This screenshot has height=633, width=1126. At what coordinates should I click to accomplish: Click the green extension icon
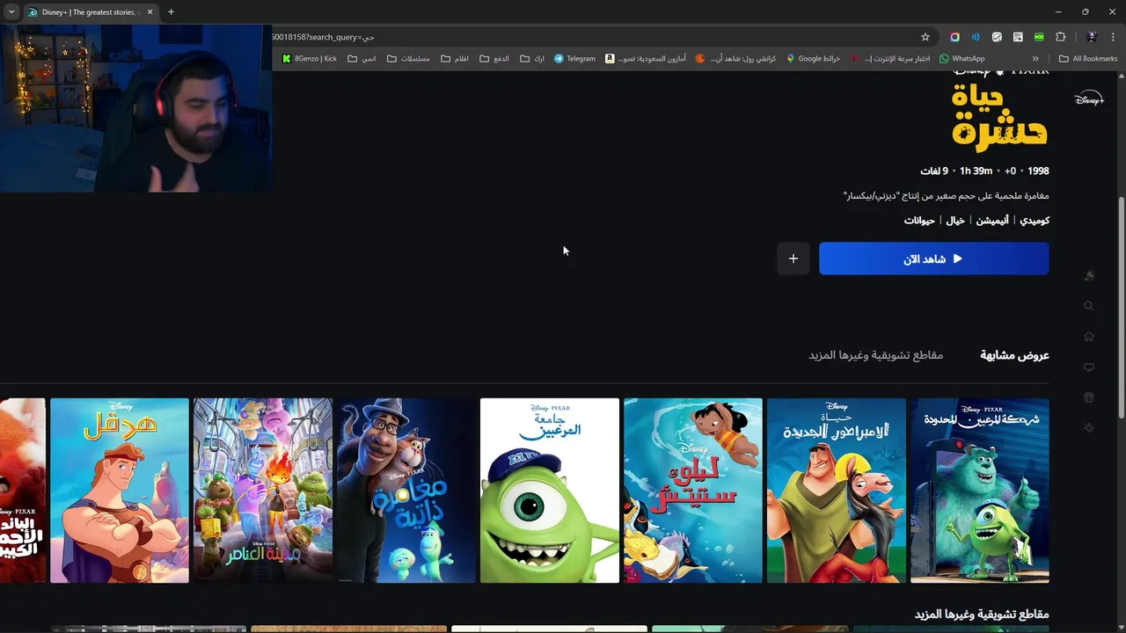pyautogui.click(x=1039, y=37)
